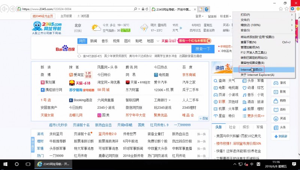The height and width of the screenshot is (170, 300).
Task: Open the 游戏 sidebar icon
Action: [280, 83]
